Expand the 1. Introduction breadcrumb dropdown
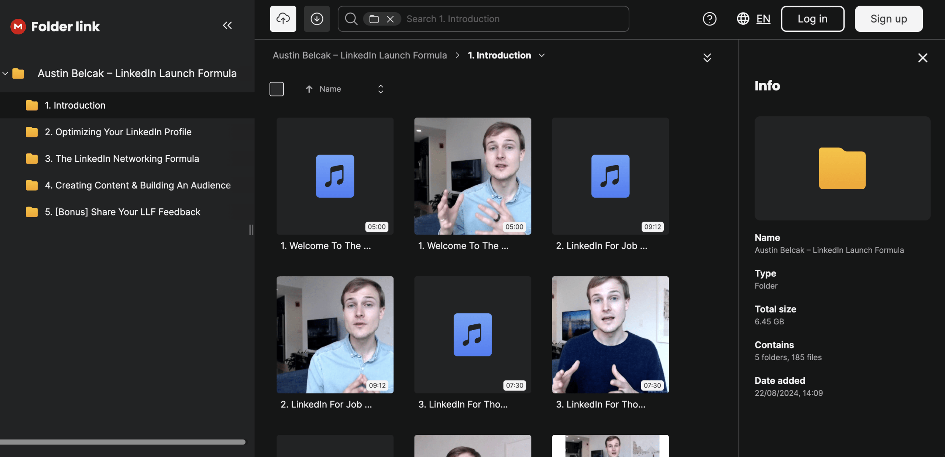 pos(542,55)
